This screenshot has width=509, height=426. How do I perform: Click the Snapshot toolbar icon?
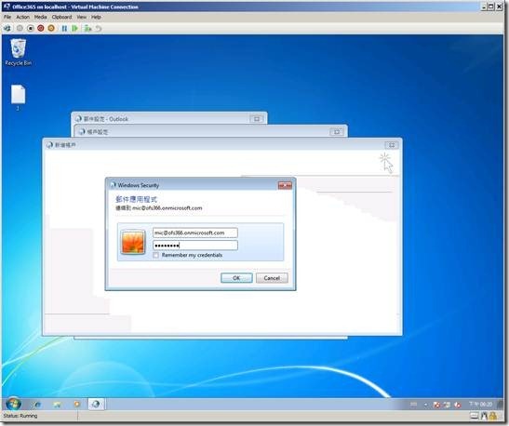pyautogui.click(x=87, y=29)
